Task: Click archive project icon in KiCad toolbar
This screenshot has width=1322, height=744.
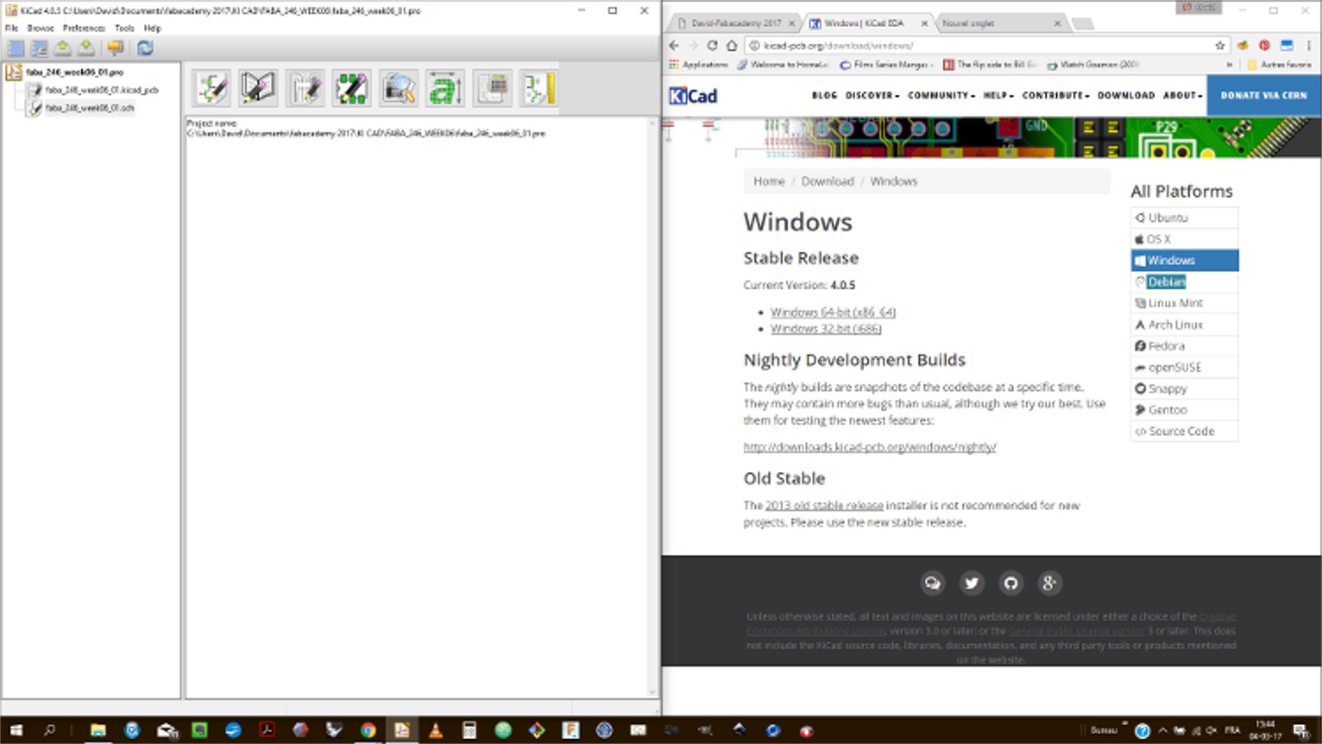Action: click(116, 48)
